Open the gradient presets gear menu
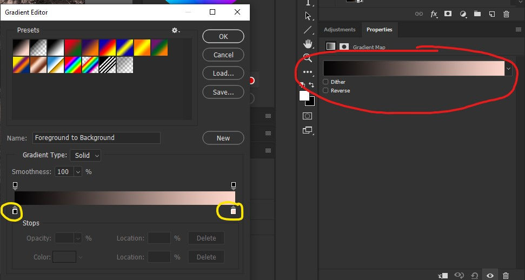525x280 pixels. pos(175,30)
